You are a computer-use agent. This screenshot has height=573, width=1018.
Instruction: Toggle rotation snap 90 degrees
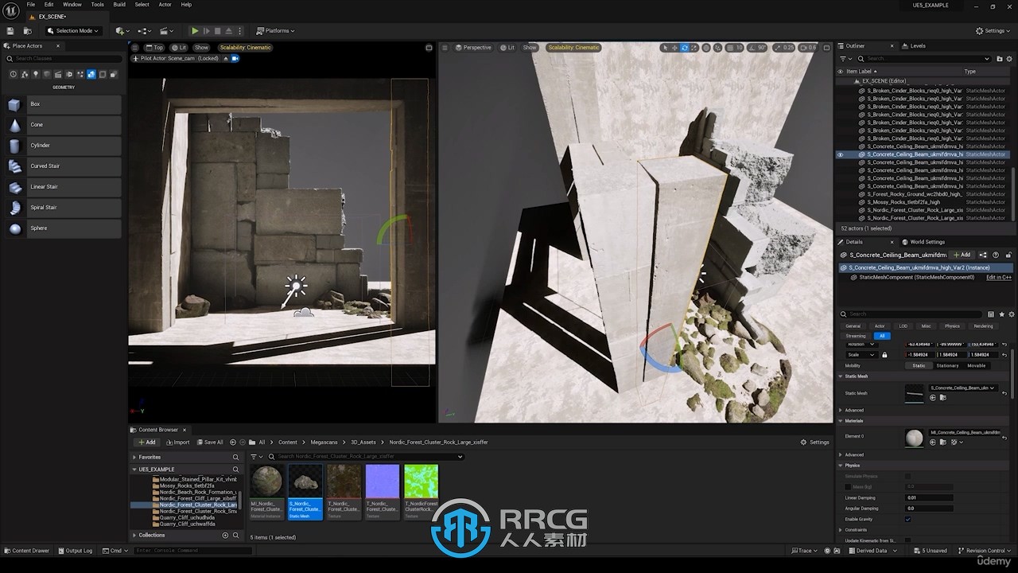point(758,48)
